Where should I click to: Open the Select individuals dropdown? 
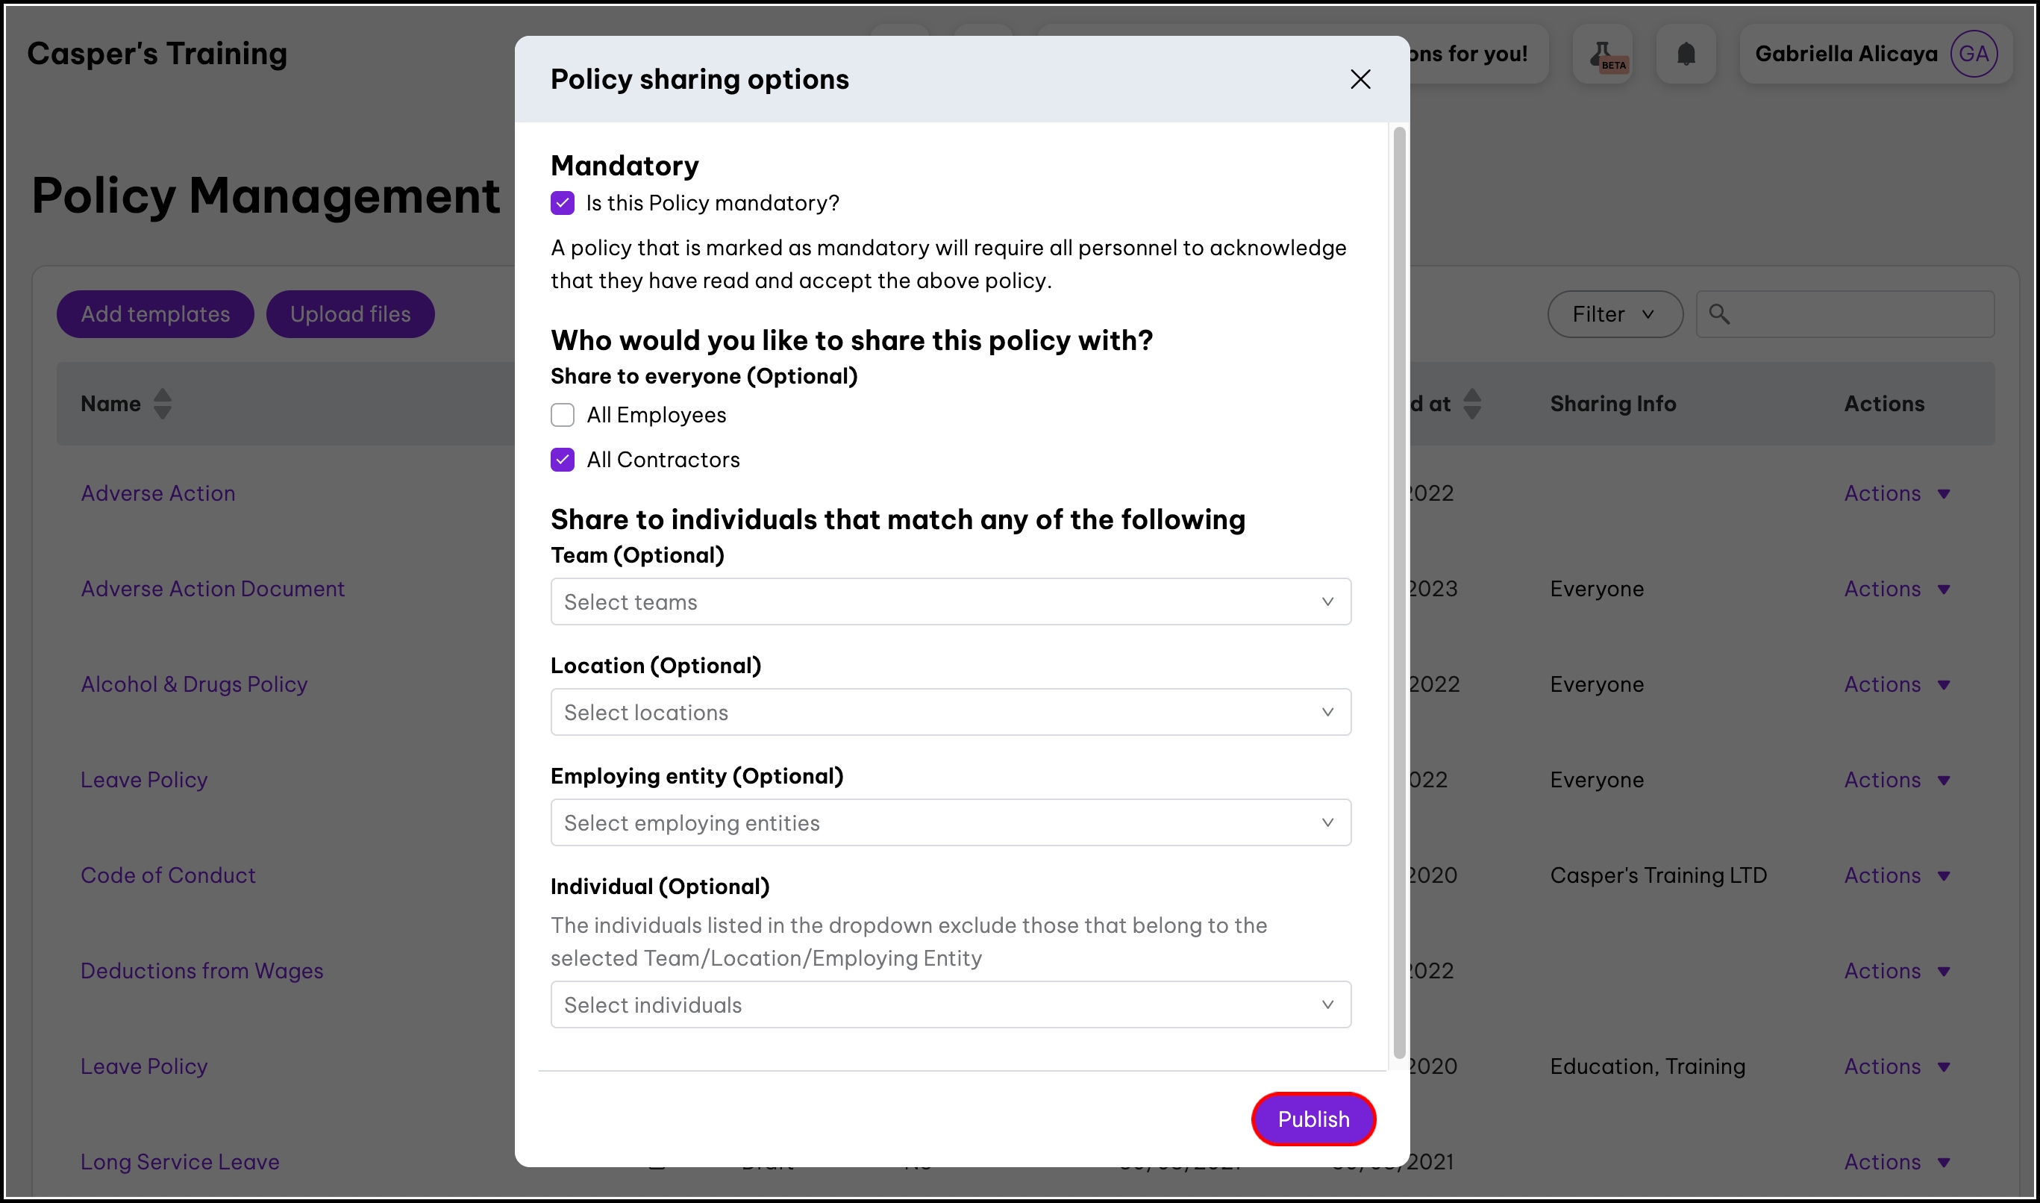[950, 1004]
